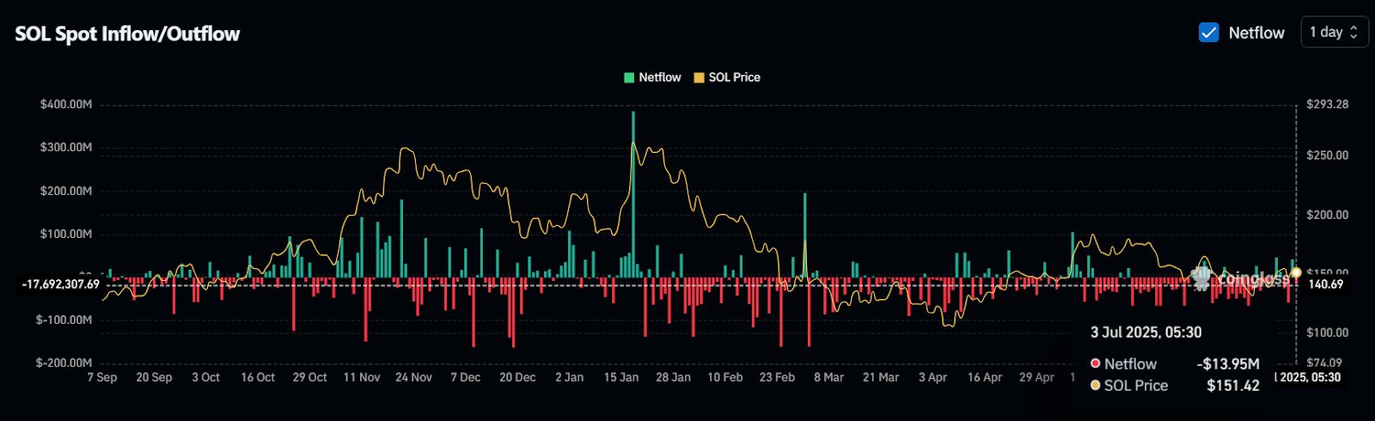
Task: Uncheck the Netflow checkbox
Action: pyautogui.click(x=1208, y=33)
